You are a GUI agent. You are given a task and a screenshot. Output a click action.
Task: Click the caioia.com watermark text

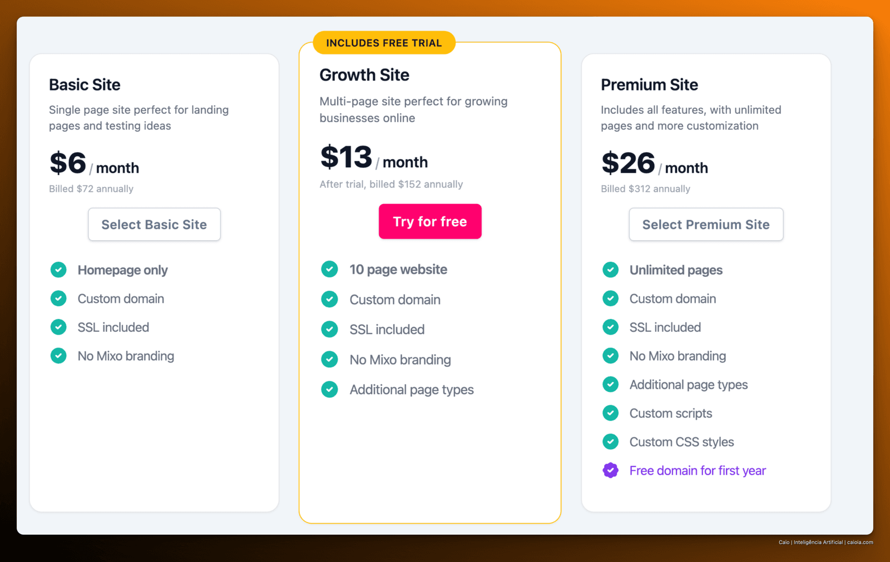click(x=860, y=542)
